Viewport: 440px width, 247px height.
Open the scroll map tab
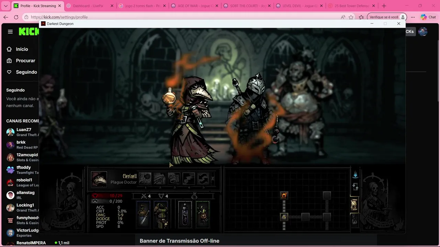click(x=354, y=205)
